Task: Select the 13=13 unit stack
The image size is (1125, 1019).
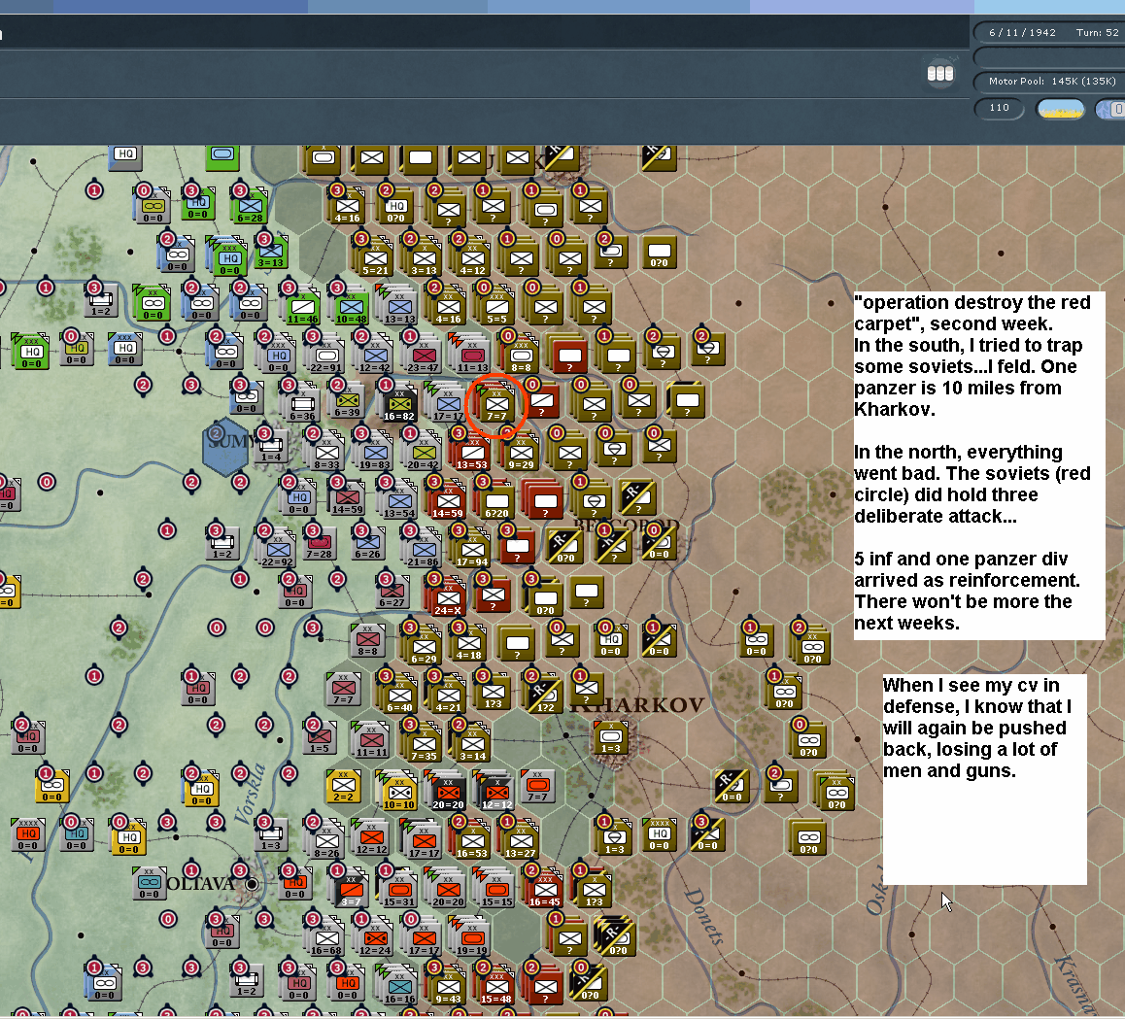Action: pyautogui.click(x=399, y=309)
